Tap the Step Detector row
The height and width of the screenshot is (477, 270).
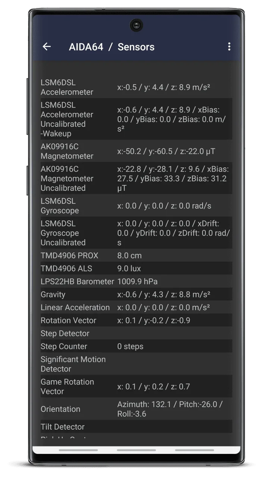point(136,334)
